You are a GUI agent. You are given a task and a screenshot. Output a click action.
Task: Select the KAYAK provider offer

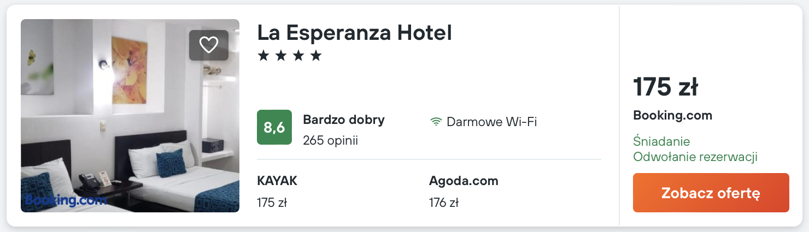point(277,181)
